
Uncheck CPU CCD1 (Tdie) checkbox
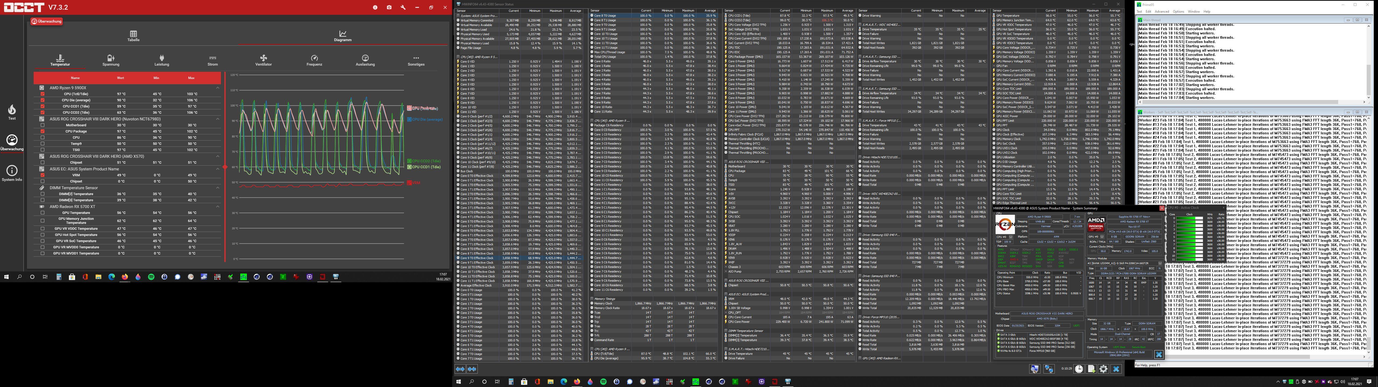click(42, 106)
